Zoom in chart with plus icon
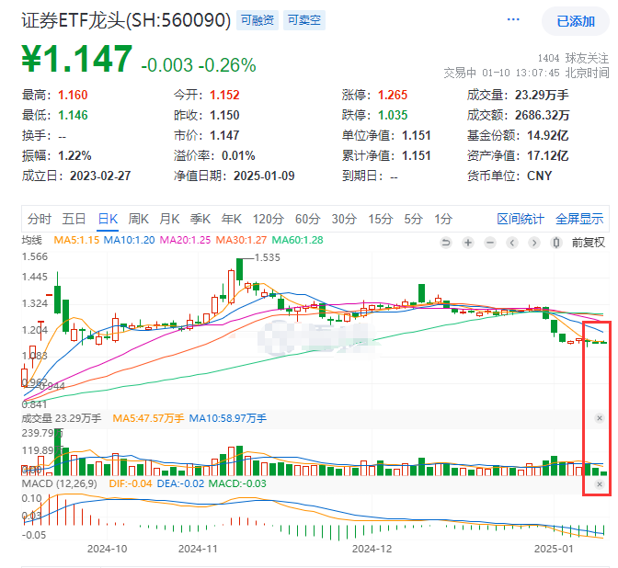 click(468, 243)
